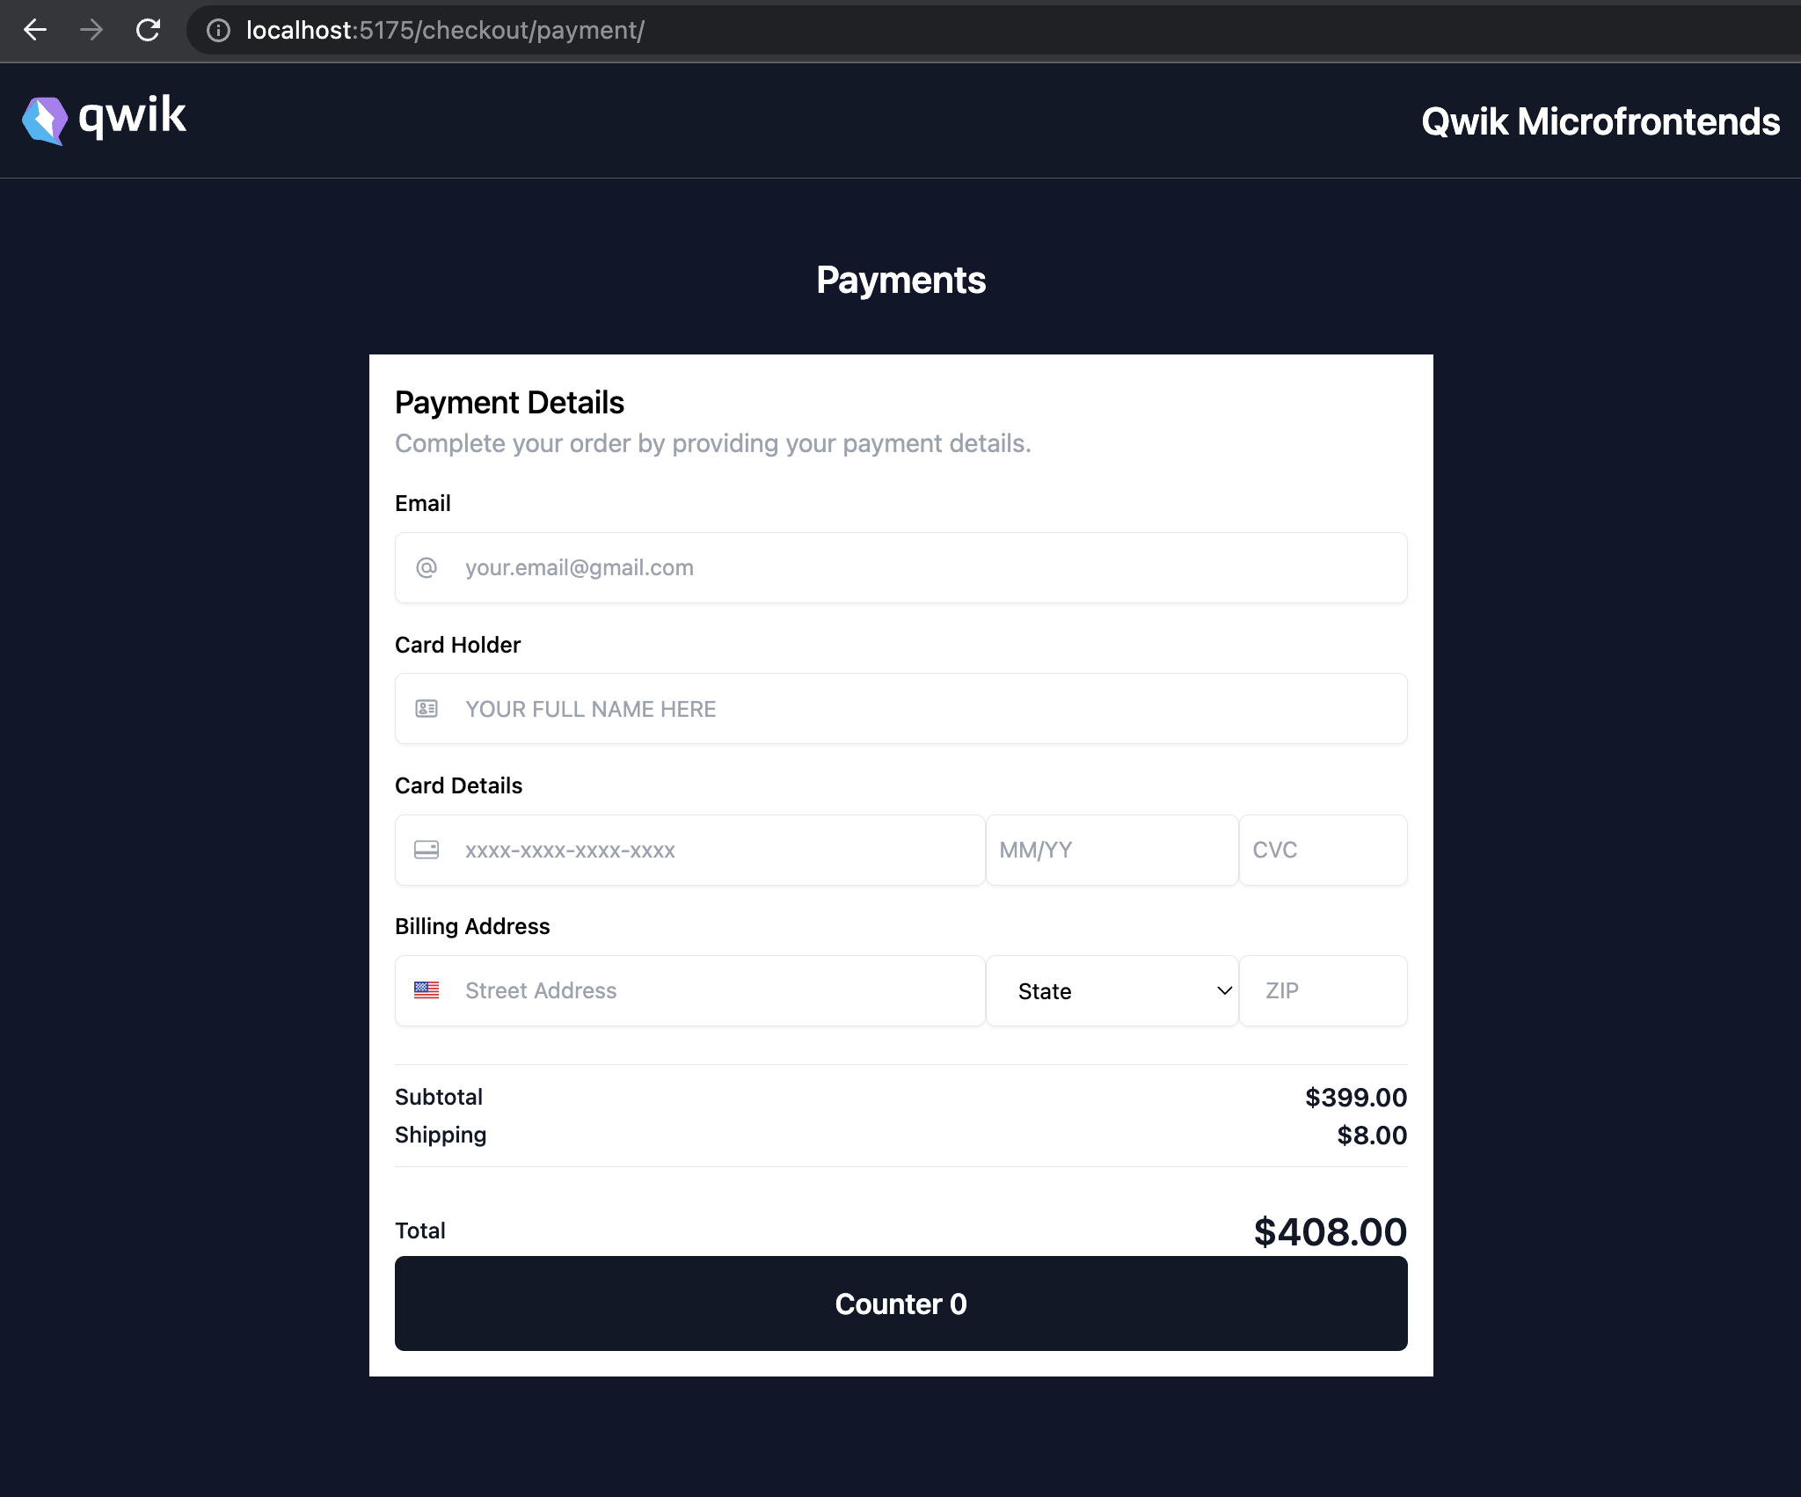Focus the email address input field

923,567
